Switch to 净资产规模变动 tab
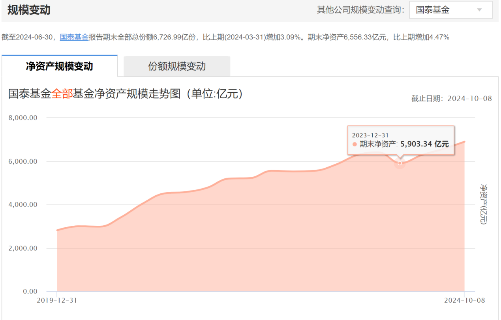Screen dimensions: 501x320 point(60,66)
